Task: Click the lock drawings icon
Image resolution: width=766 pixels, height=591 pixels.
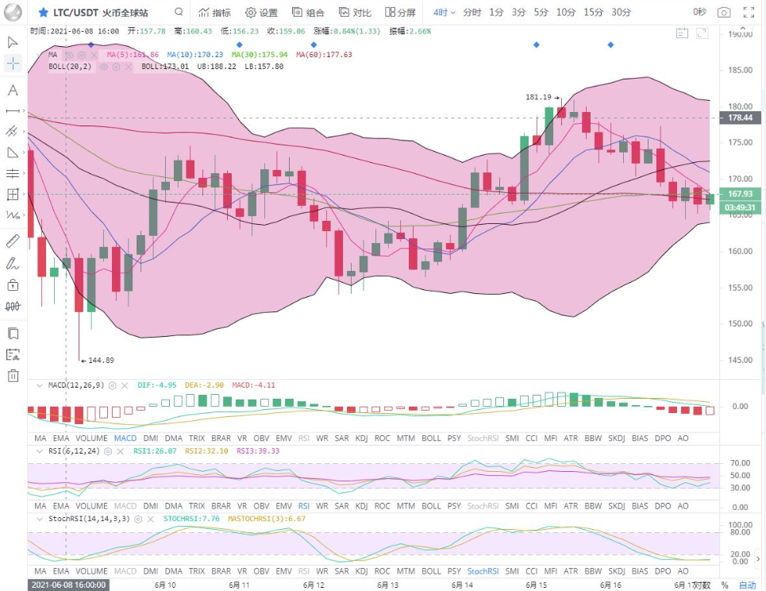Action: (13, 284)
